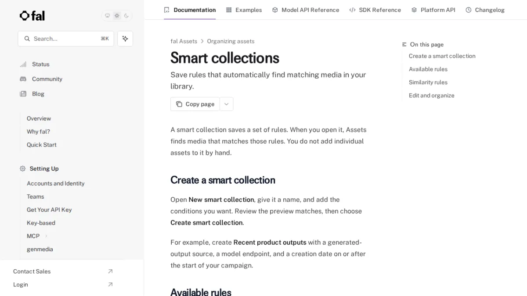Click the Search input field

[x=66, y=39]
